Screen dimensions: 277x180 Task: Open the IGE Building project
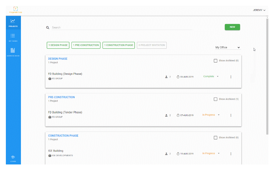click(x=56, y=151)
